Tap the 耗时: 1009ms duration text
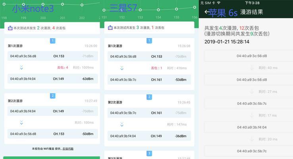Viewport: 293px width, 159px height. pyautogui.click(x=83, y=68)
